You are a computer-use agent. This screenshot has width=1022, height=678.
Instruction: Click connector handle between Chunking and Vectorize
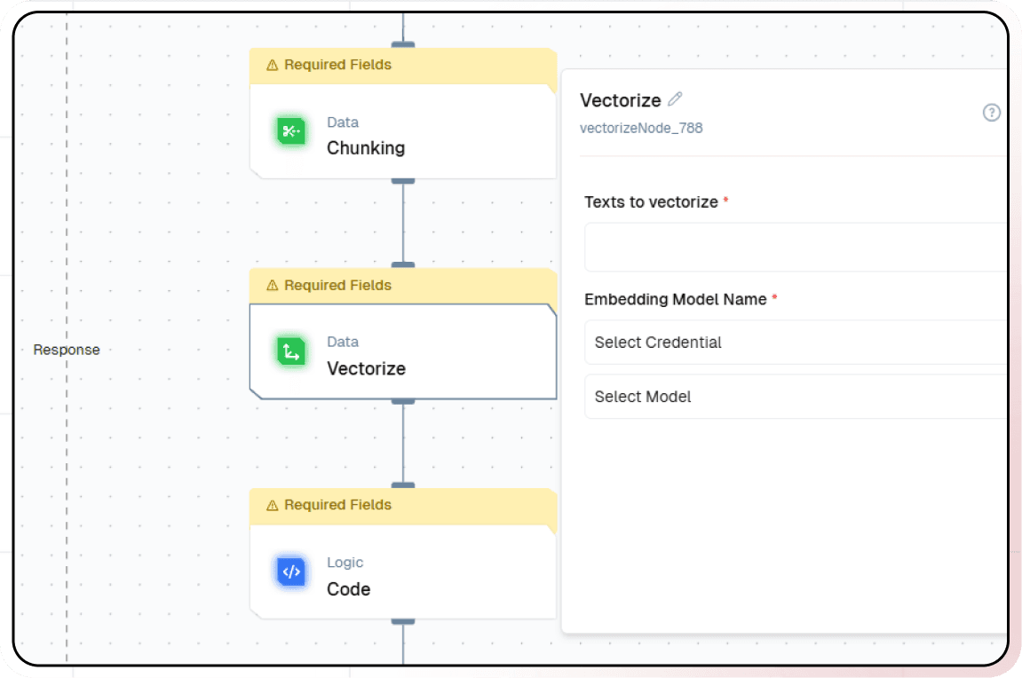[403, 180]
